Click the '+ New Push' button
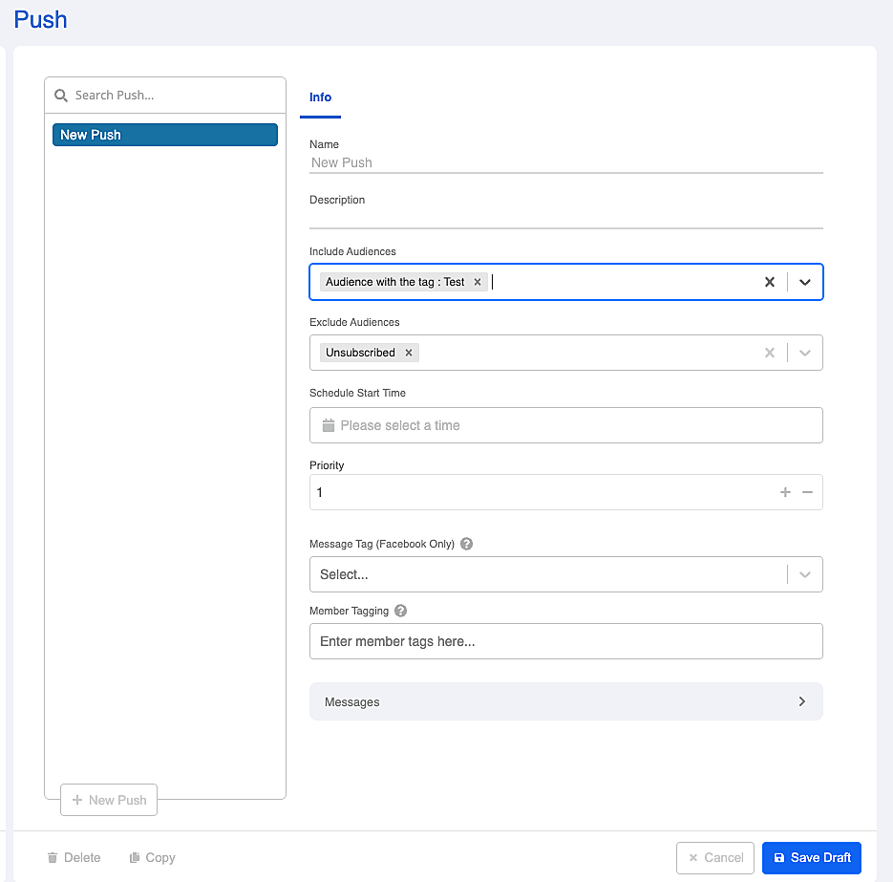The image size is (893, 882). point(109,800)
